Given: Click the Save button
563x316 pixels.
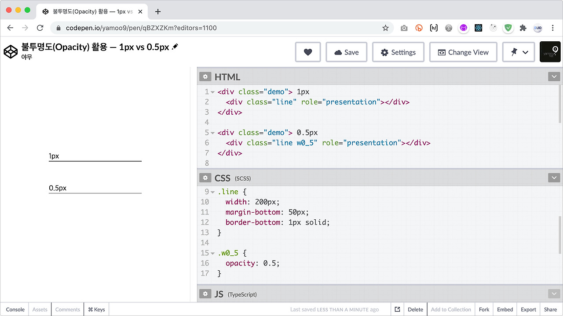Looking at the screenshot, I should click(x=346, y=52).
